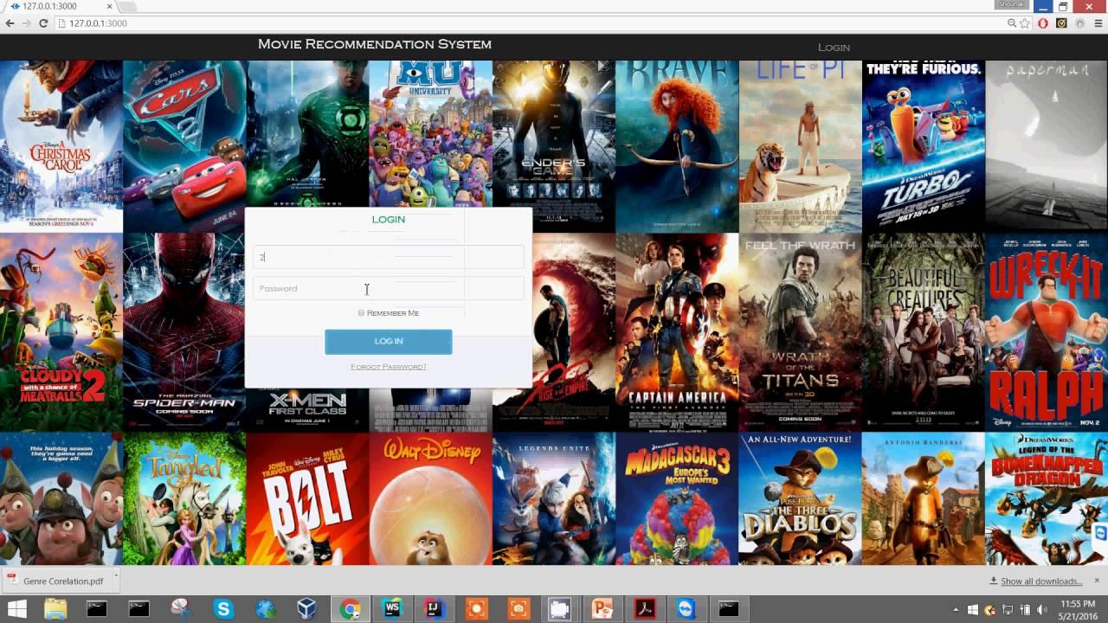Screen dimensions: 1108x623
Task: Click the Monsters University poster
Action: coord(430,134)
